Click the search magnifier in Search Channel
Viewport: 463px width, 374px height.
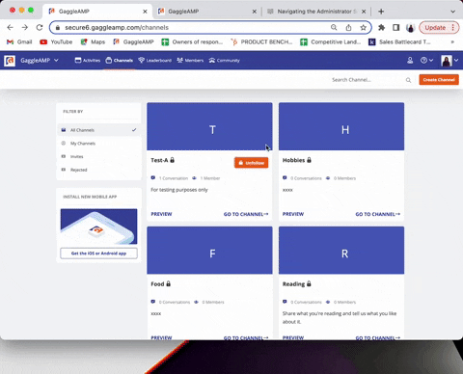point(408,80)
